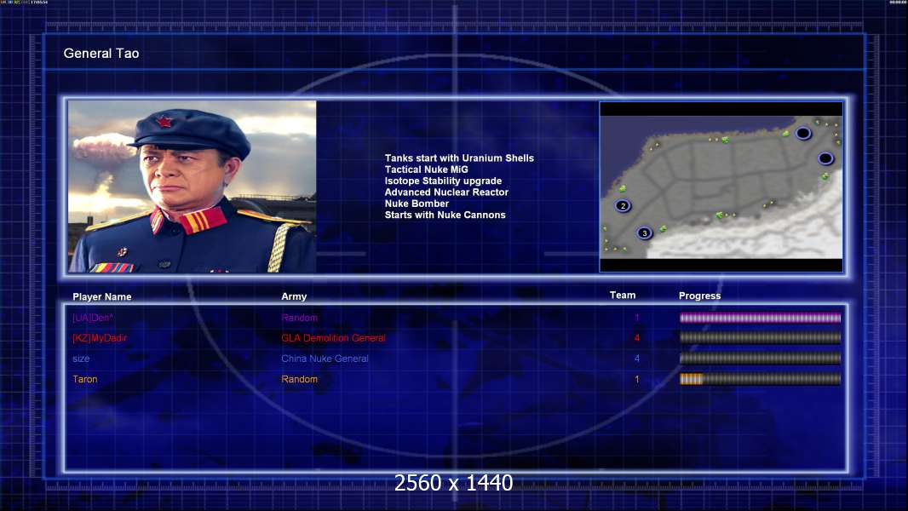Click team number 1 in [UA]Den^ row
Screen dimensions: 908x511
[x=637, y=318]
